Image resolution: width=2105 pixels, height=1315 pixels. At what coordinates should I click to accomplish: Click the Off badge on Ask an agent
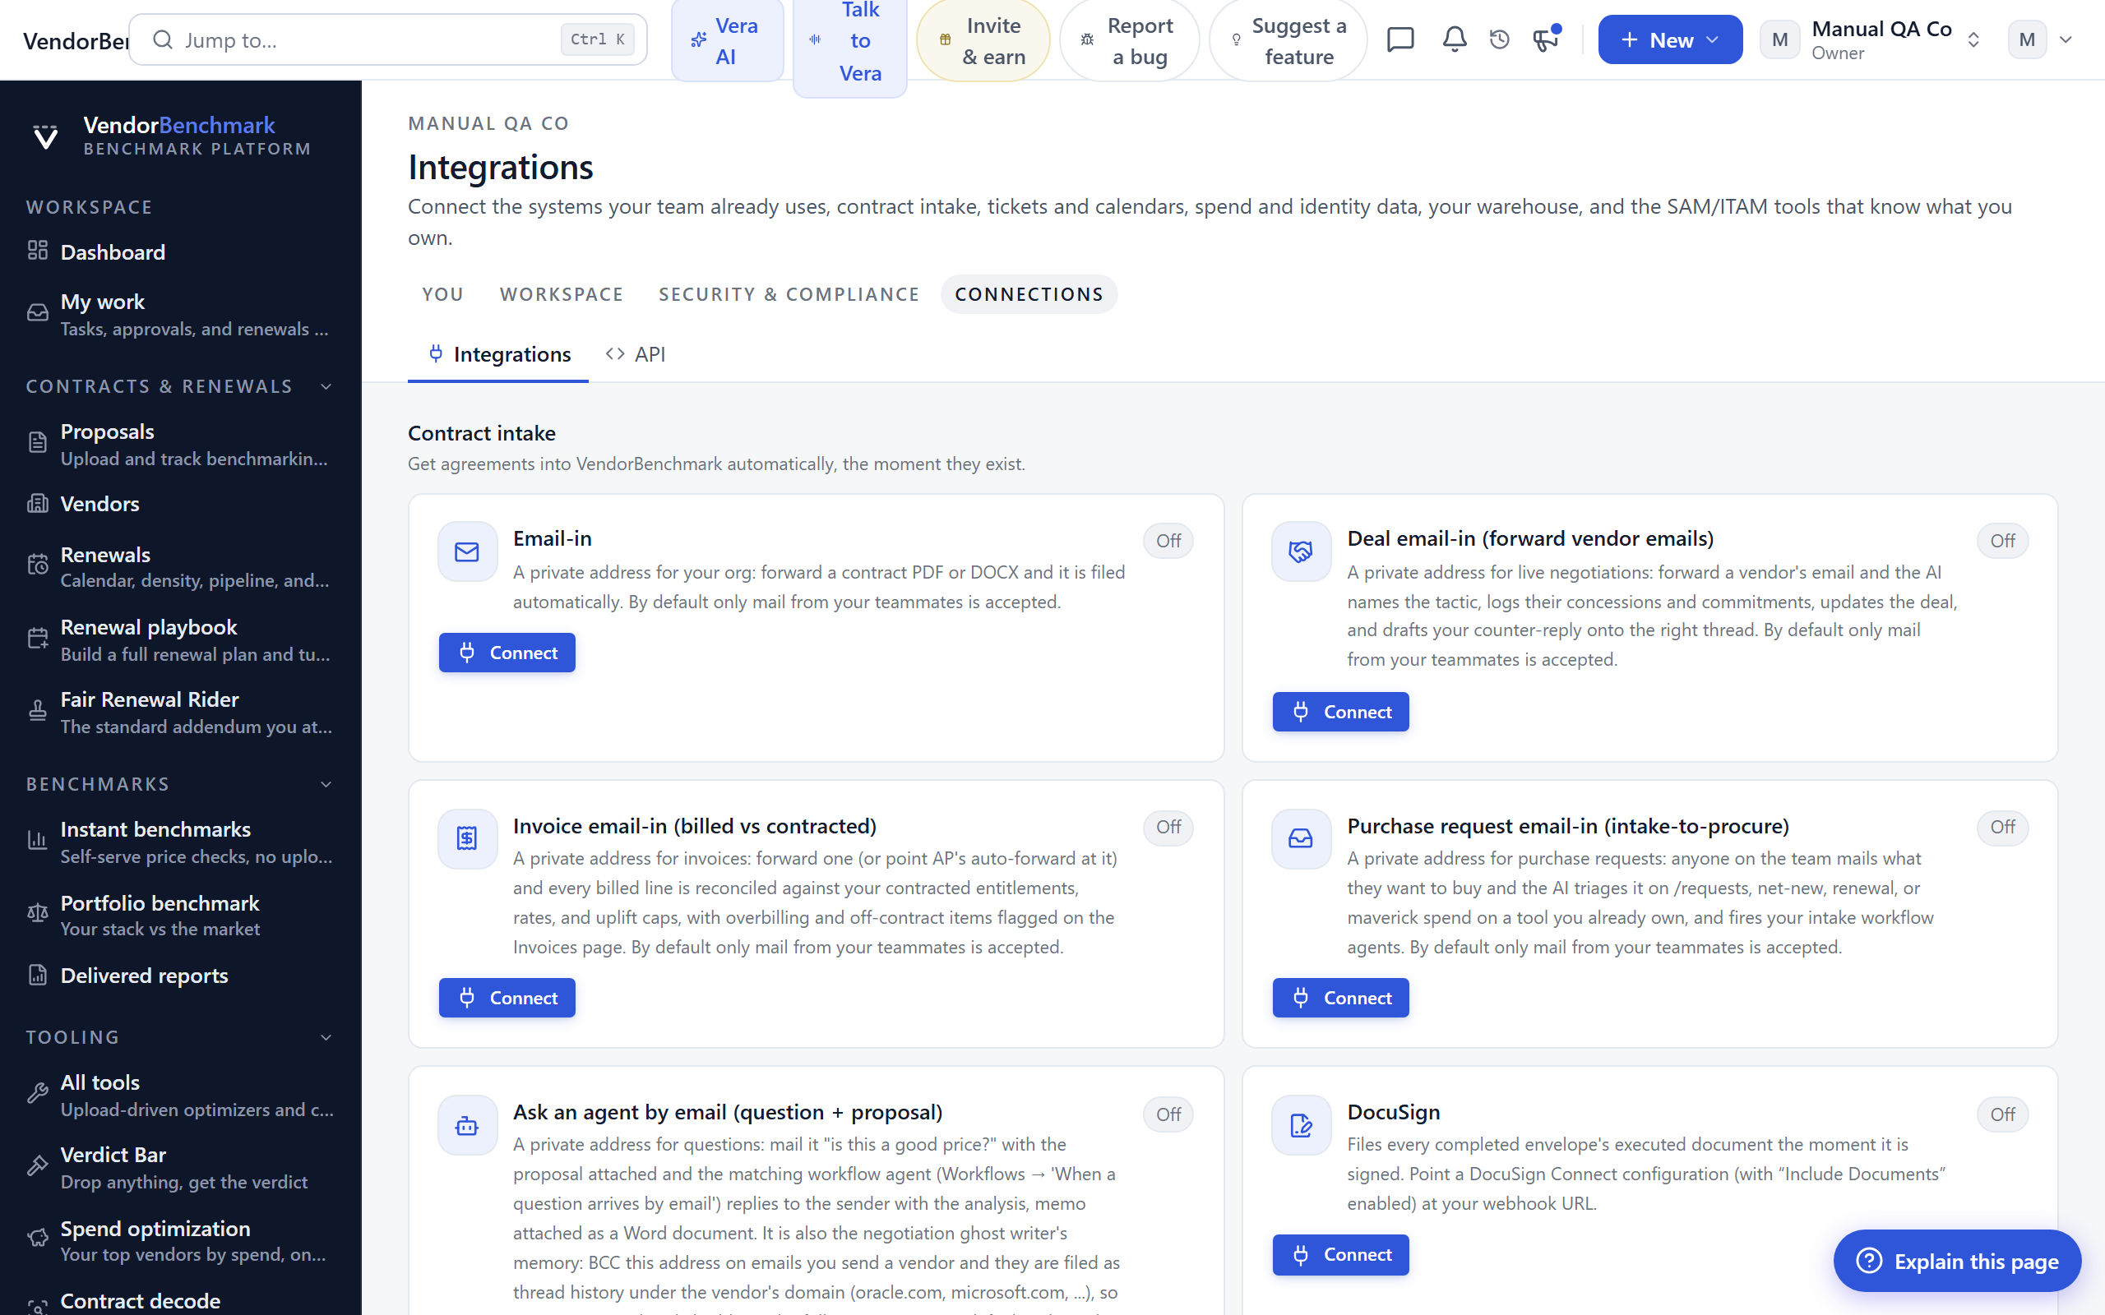(1168, 1114)
